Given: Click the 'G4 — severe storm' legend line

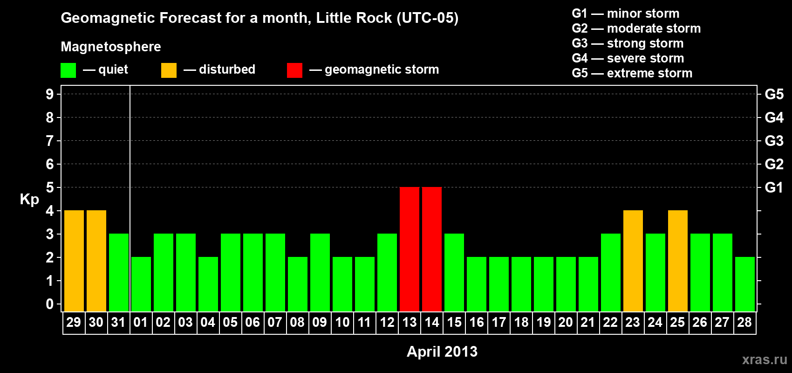Looking at the screenshot, I should click(628, 58).
